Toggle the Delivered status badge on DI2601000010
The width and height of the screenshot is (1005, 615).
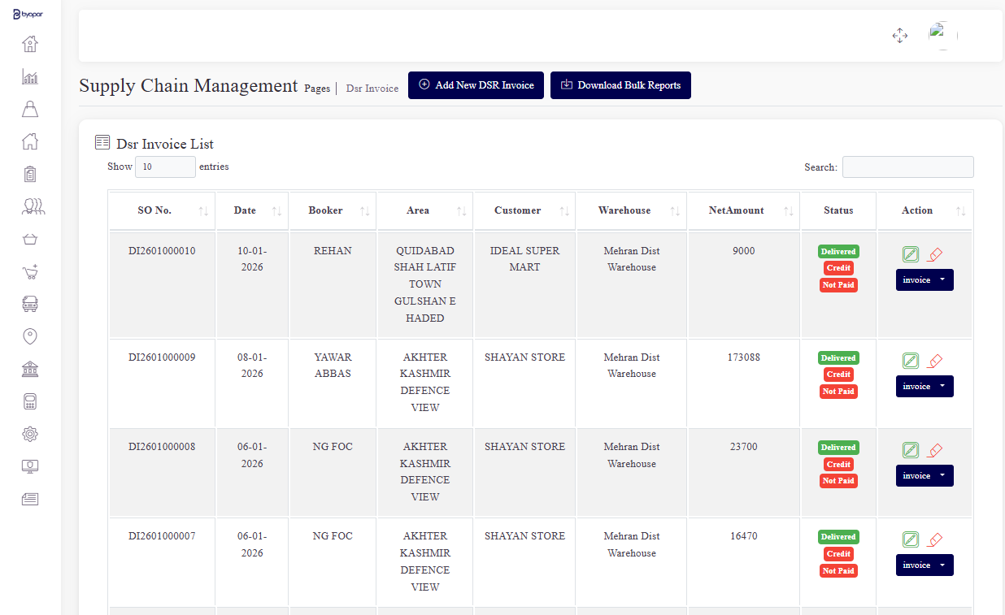point(838,251)
